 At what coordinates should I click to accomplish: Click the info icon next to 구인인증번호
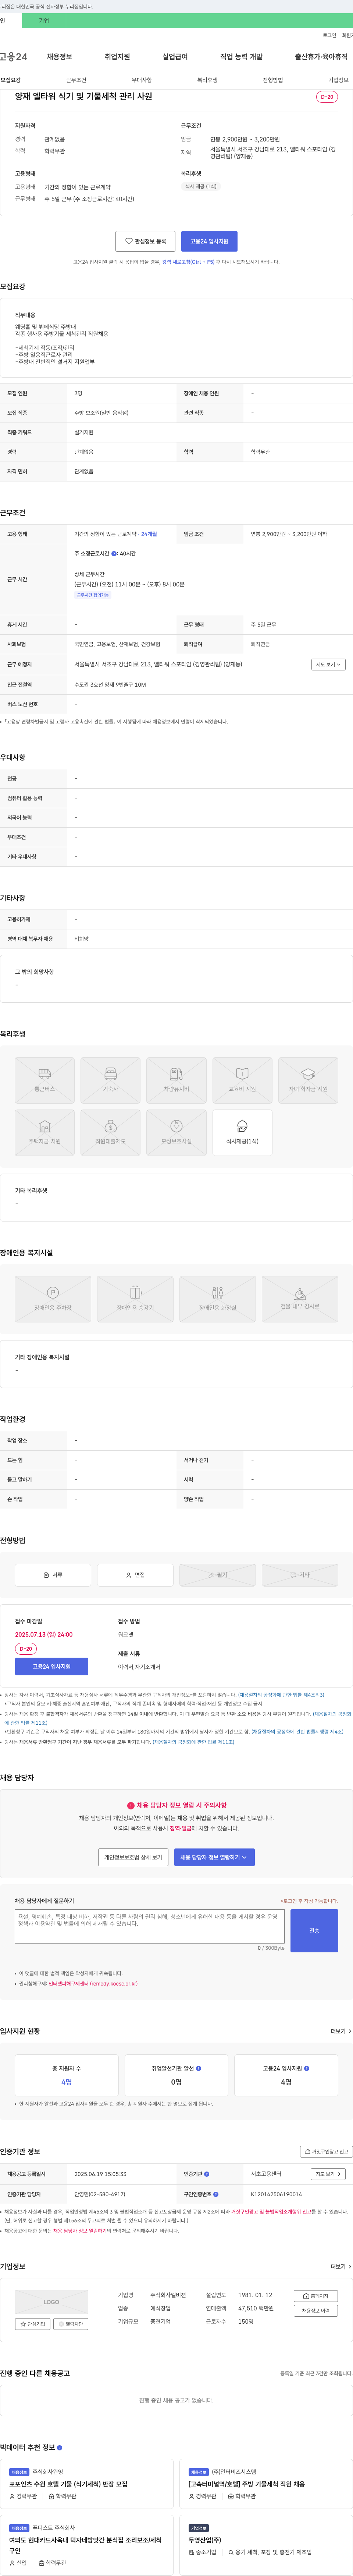click(x=215, y=2194)
